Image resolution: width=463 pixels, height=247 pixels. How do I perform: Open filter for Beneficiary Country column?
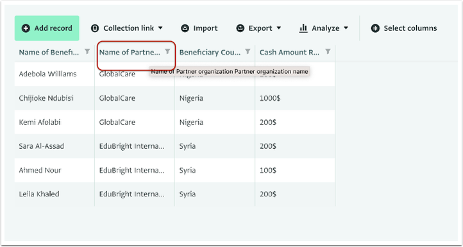248,52
